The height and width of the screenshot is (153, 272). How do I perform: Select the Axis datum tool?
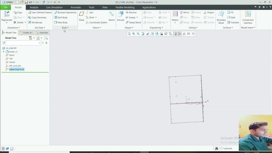pos(90,12)
